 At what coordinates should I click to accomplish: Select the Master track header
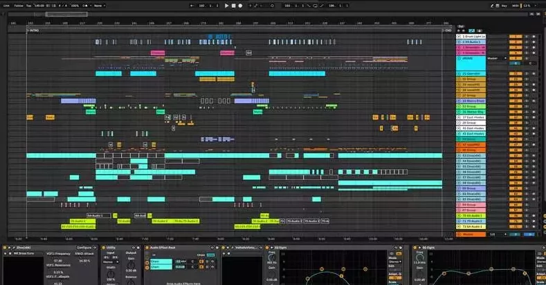[x=471, y=234]
